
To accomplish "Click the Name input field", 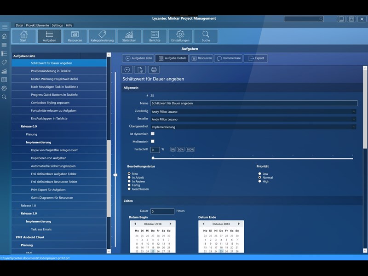I will coord(254,103).
